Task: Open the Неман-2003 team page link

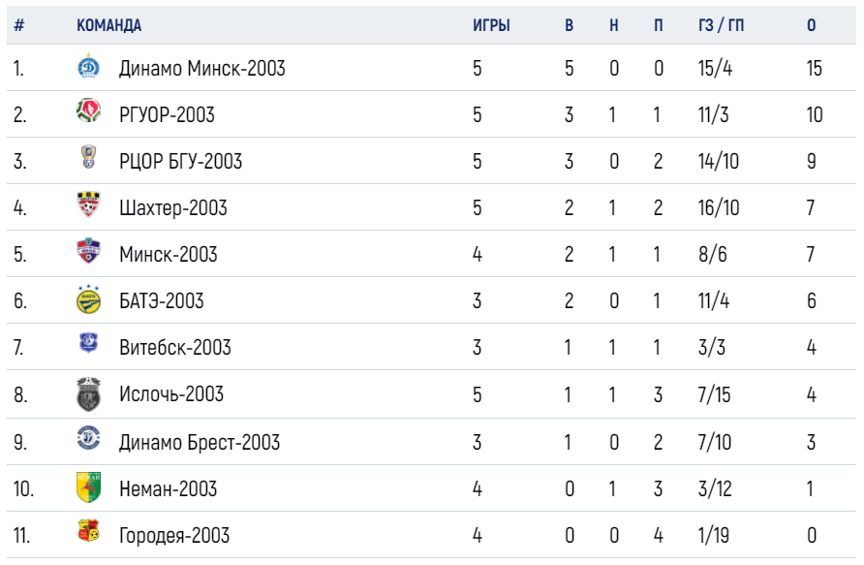Action: (169, 489)
